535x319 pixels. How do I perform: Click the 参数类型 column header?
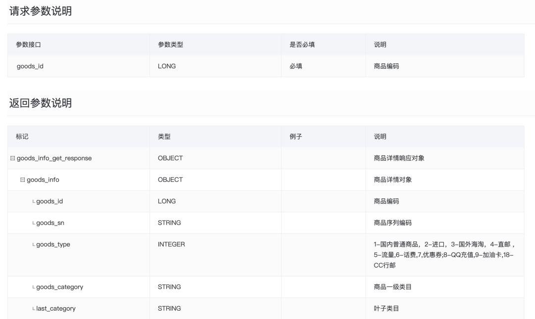pos(170,45)
